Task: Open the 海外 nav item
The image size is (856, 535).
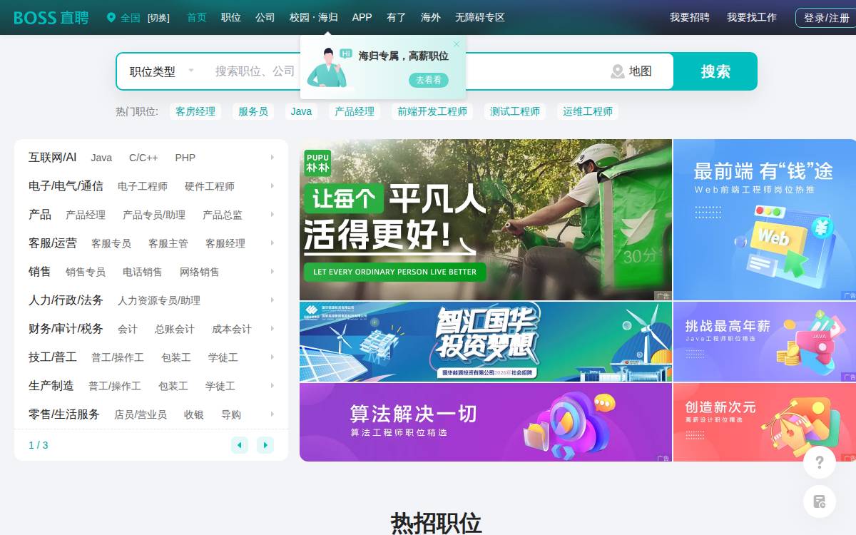Action: 431,17
